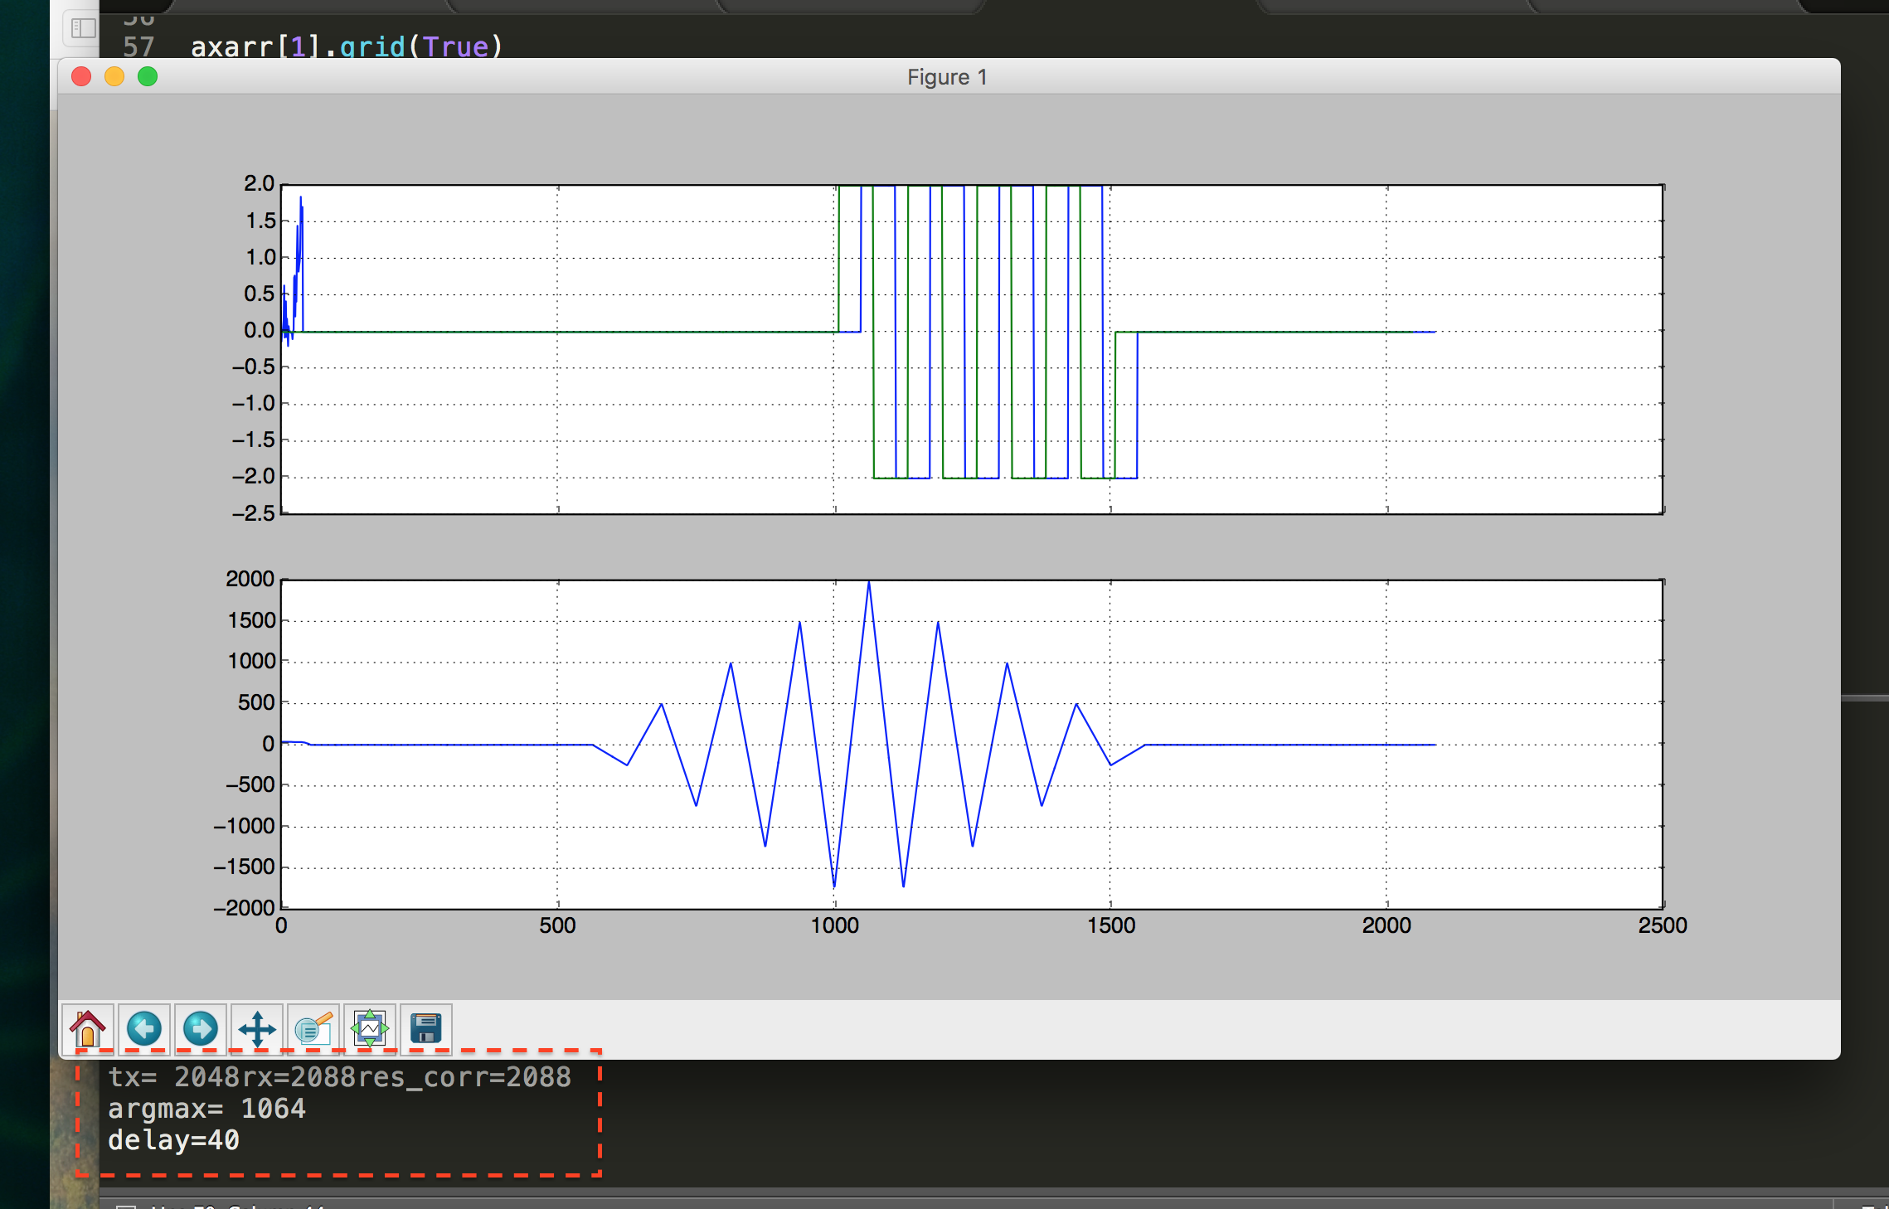Save the figure with floppy disk icon
This screenshot has height=1209, width=1889.
[426, 1029]
